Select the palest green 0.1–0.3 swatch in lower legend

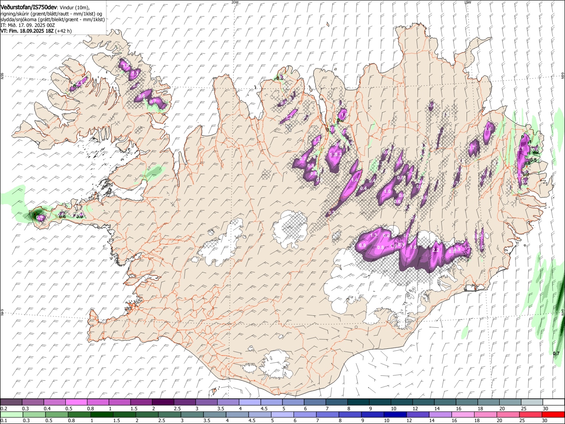(x=12, y=414)
